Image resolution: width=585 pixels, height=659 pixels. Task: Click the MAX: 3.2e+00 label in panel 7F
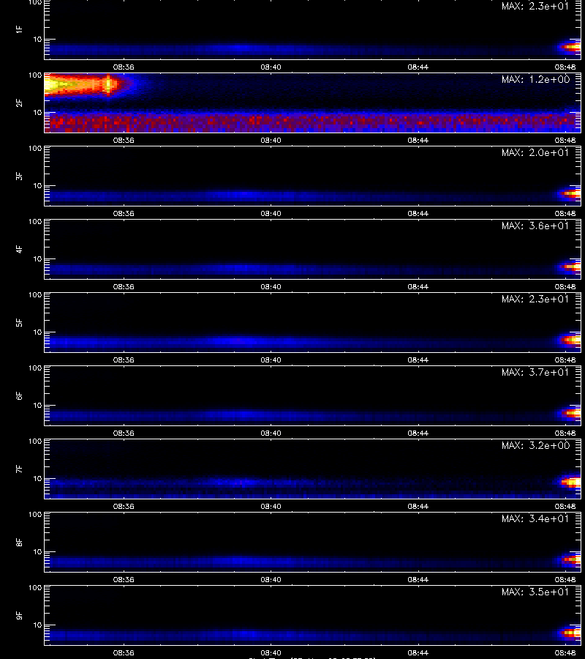pos(535,445)
